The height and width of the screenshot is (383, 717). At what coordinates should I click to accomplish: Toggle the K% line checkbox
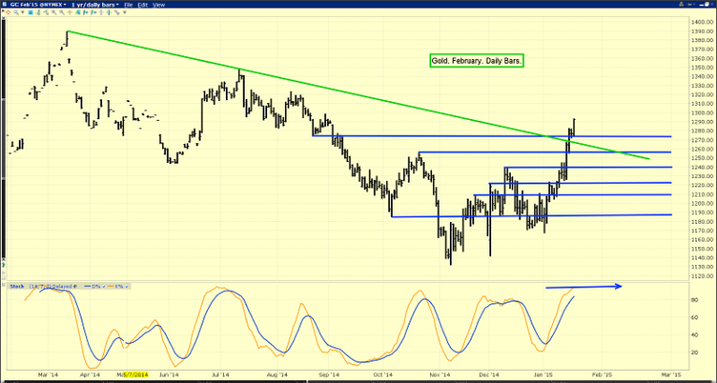(127, 287)
